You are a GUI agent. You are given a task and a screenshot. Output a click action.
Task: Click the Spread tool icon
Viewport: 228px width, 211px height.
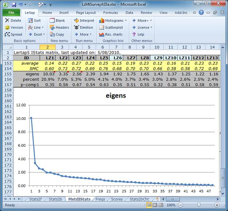[x=8, y=34]
